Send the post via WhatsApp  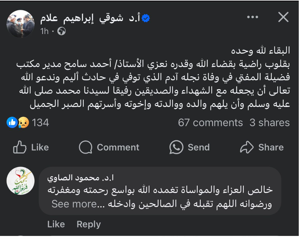click(x=189, y=147)
